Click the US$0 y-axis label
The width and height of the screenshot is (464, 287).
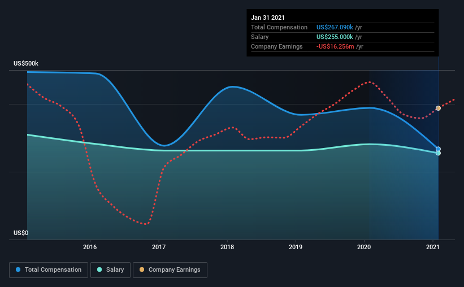tap(21, 233)
